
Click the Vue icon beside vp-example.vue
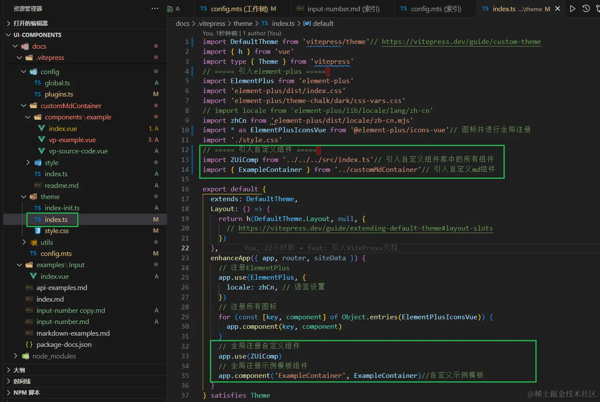[41, 140]
